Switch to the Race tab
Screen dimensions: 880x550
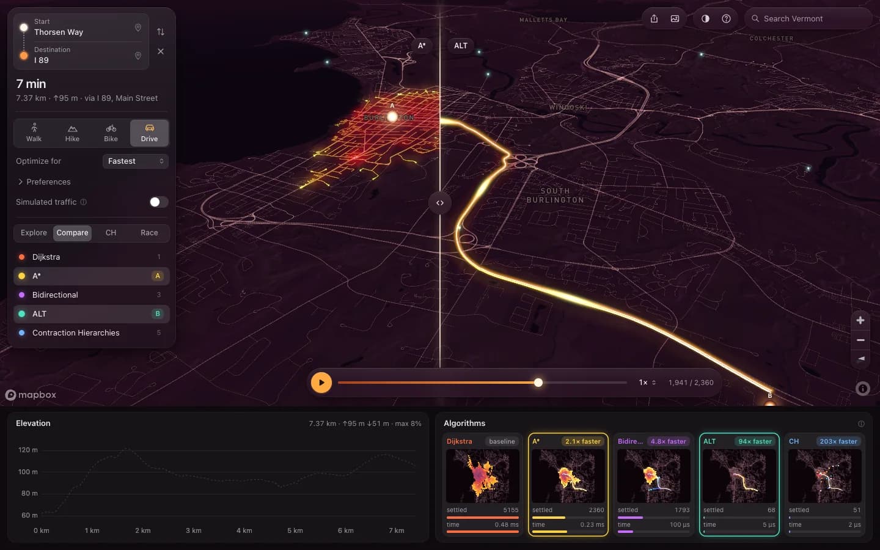(x=149, y=233)
